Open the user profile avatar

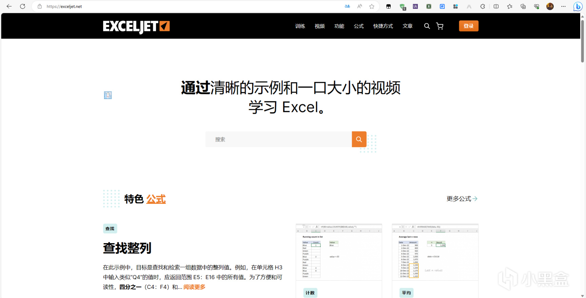point(550,6)
